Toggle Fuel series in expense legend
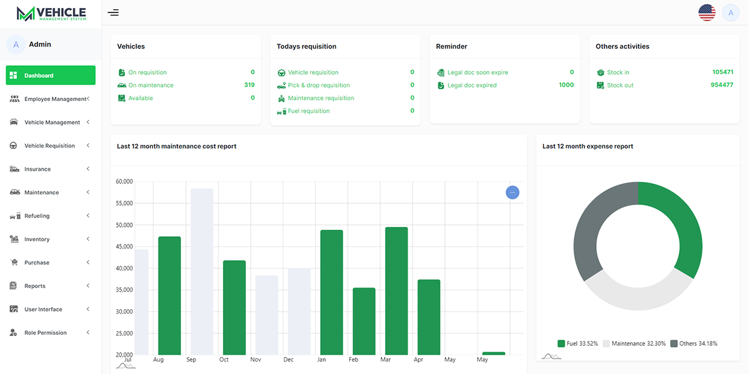 (x=577, y=343)
